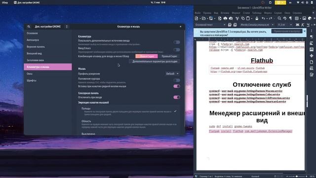The image size is (316, 178).
Task: Toggle the 'Ввод Emacs' switch
Action: [177, 49]
